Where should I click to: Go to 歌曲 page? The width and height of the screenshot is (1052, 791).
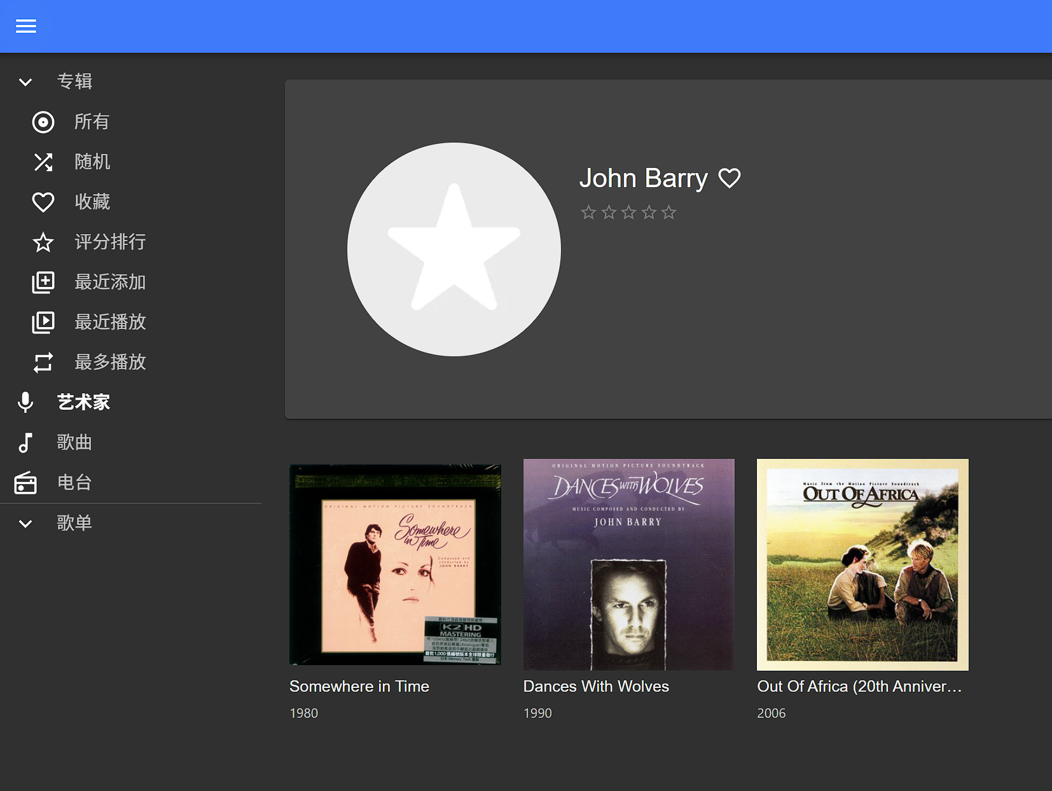tap(74, 442)
